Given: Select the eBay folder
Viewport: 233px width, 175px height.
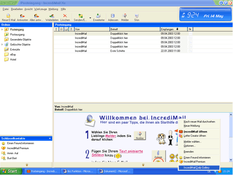Looking at the screenshot, I should click(13, 55).
